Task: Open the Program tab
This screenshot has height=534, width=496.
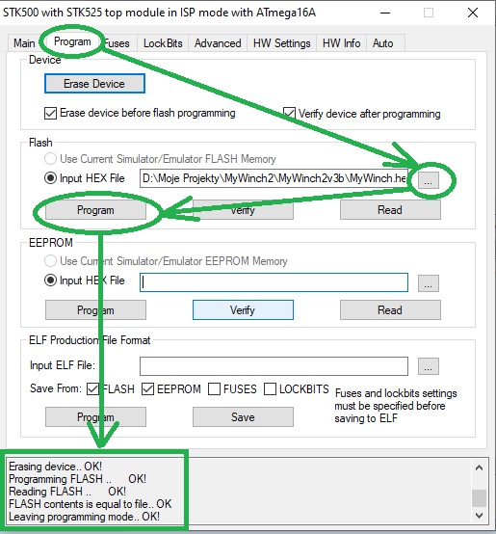Action: coord(72,41)
